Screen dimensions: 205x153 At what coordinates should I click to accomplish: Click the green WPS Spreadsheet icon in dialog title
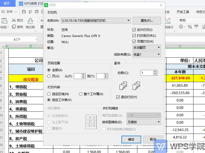tap(46, 5)
